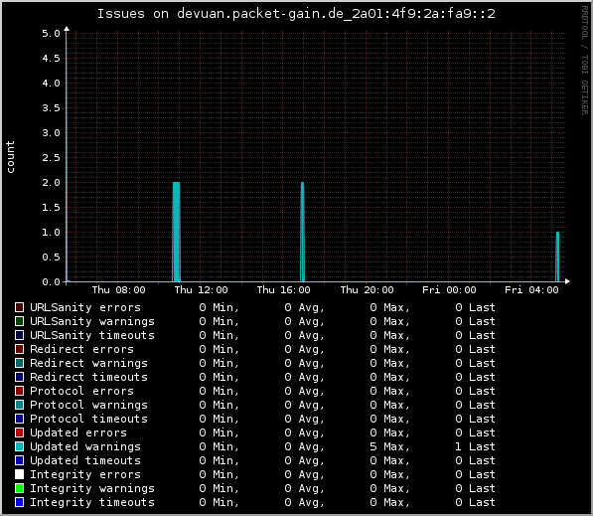
Task: Click the Redirect warnings teal swatch
Action: [19, 363]
